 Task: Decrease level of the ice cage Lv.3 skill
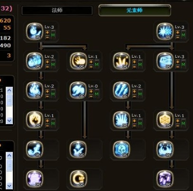pyautogui.click(x=178, y=67)
